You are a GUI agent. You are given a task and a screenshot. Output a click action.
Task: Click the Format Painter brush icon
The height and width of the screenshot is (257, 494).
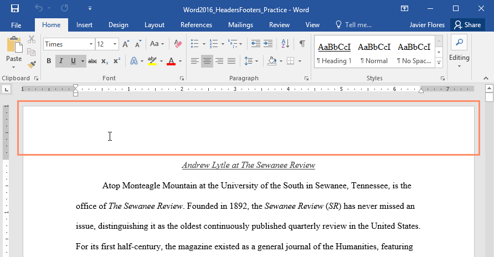(32, 65)
